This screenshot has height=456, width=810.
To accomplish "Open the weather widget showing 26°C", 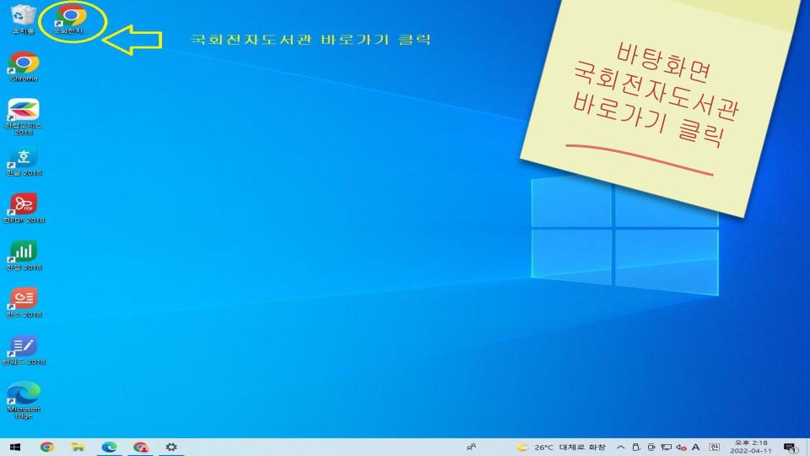I will pos(560,447).
